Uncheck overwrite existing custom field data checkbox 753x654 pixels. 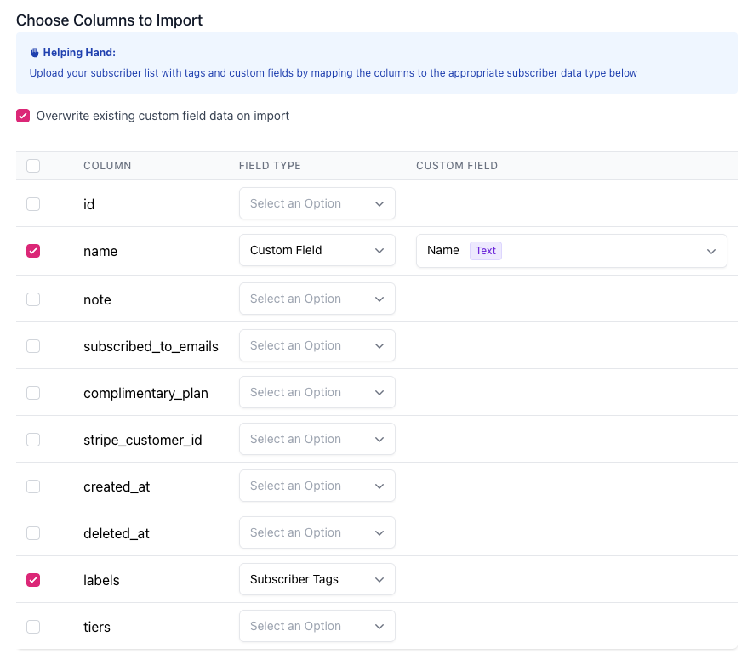23,116
